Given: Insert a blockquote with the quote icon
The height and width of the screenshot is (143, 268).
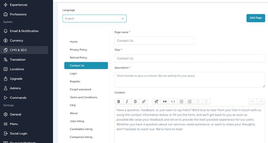Looking at the screenshot, I should [164, 102].
